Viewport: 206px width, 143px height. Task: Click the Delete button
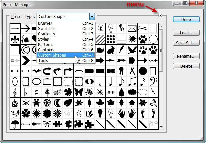coord(186,66)
